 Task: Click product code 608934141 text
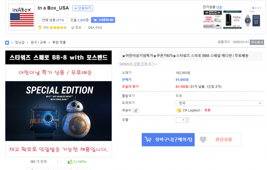tap(241, 42)
